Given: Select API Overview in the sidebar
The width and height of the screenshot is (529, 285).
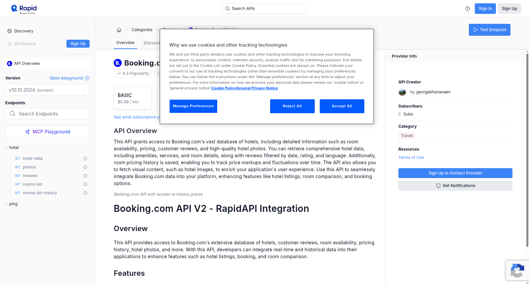Looking at the screenshot, I should click(47, 64).
